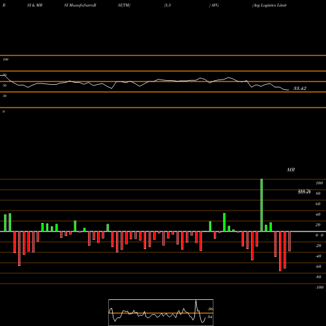Screen dimensions: 326x326
Task: Click the tallest green MR bar
Action: tap(261, 205)
